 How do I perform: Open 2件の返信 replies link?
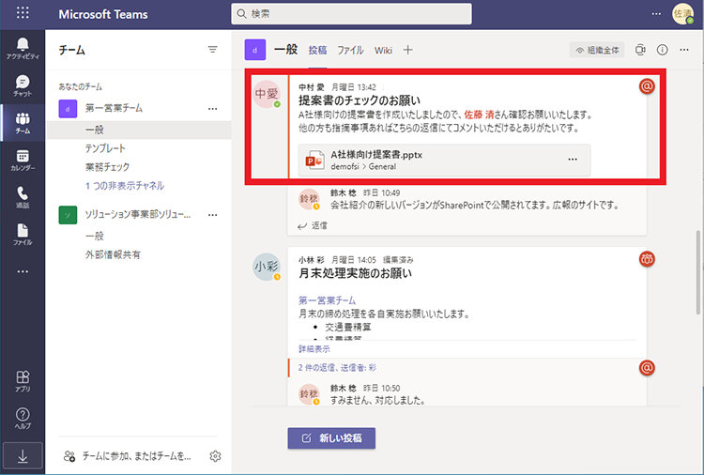(x=337, y=368)
